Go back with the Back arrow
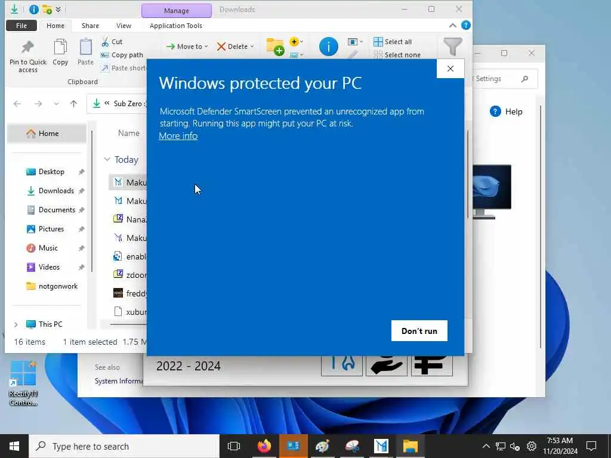Screen dimensions: 611x458 [x=17, y=104]
